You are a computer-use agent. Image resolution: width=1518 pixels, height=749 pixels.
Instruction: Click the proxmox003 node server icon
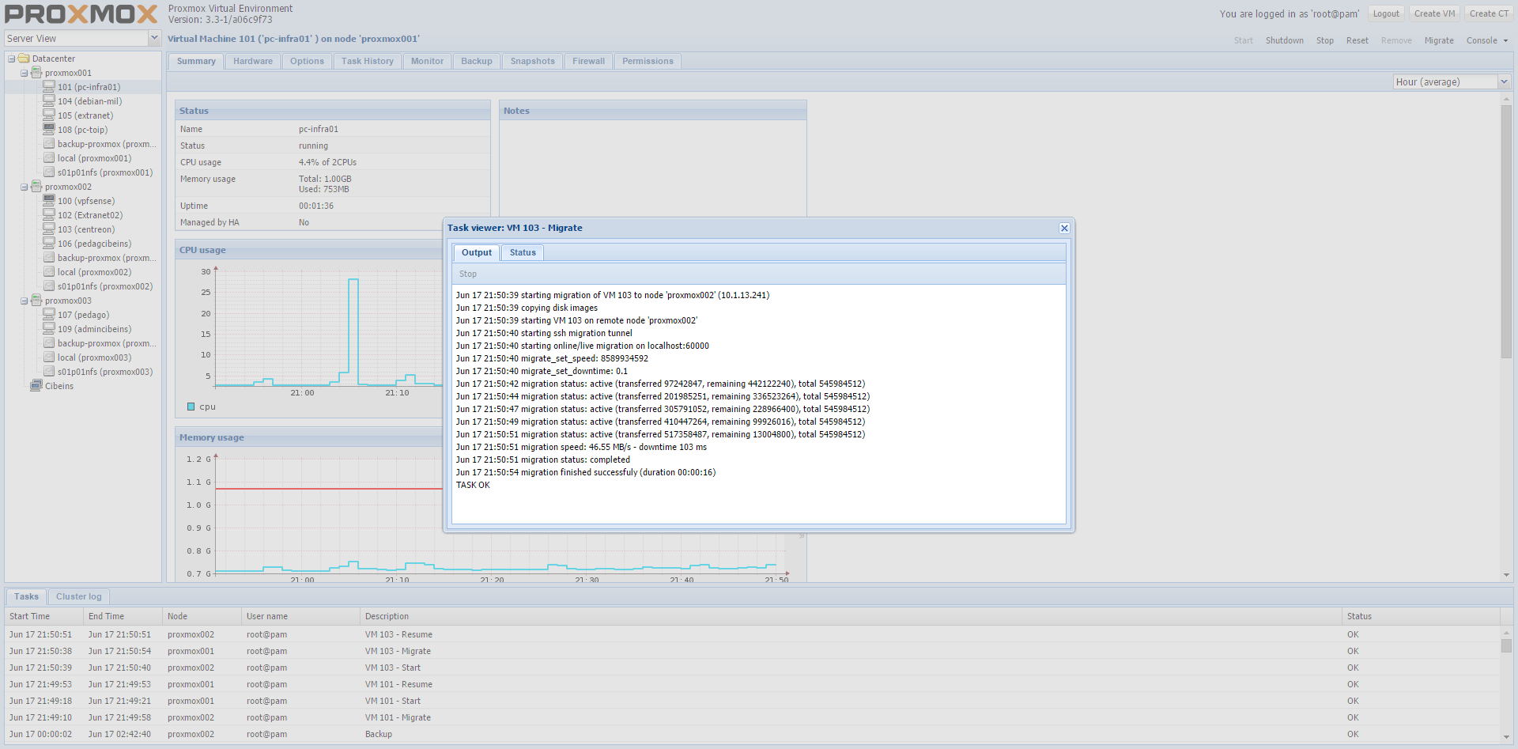tap(36, 301)
